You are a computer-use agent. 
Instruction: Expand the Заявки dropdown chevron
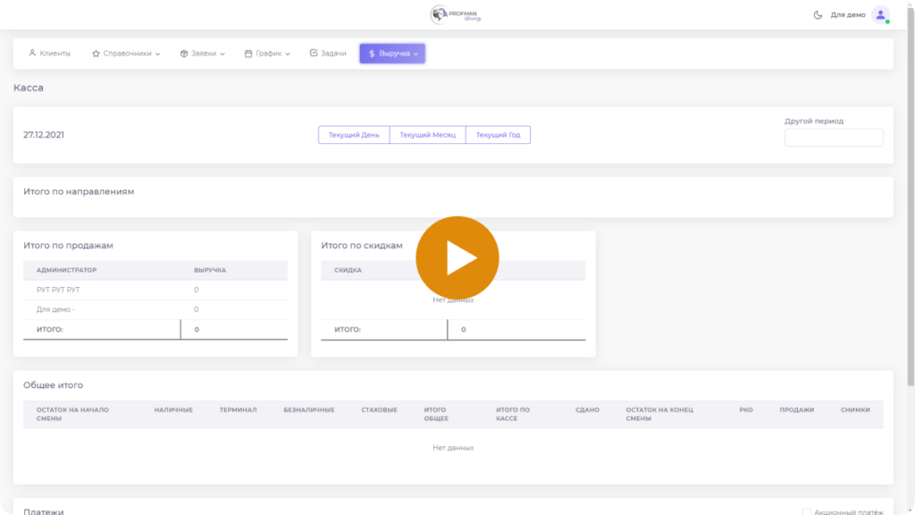(222, 54)
